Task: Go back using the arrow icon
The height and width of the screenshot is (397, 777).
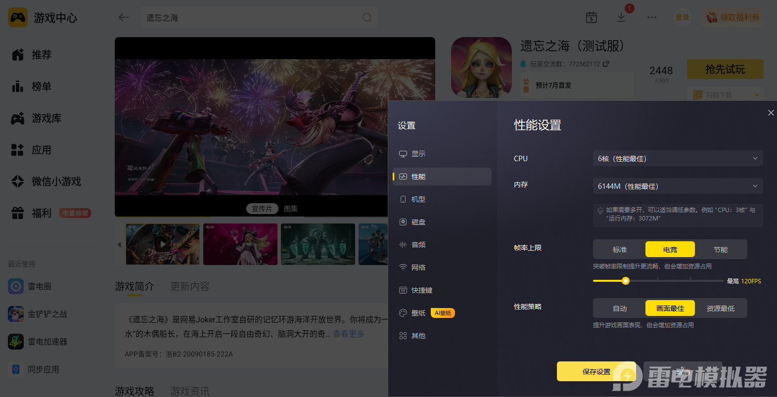Action: [124, 17]
